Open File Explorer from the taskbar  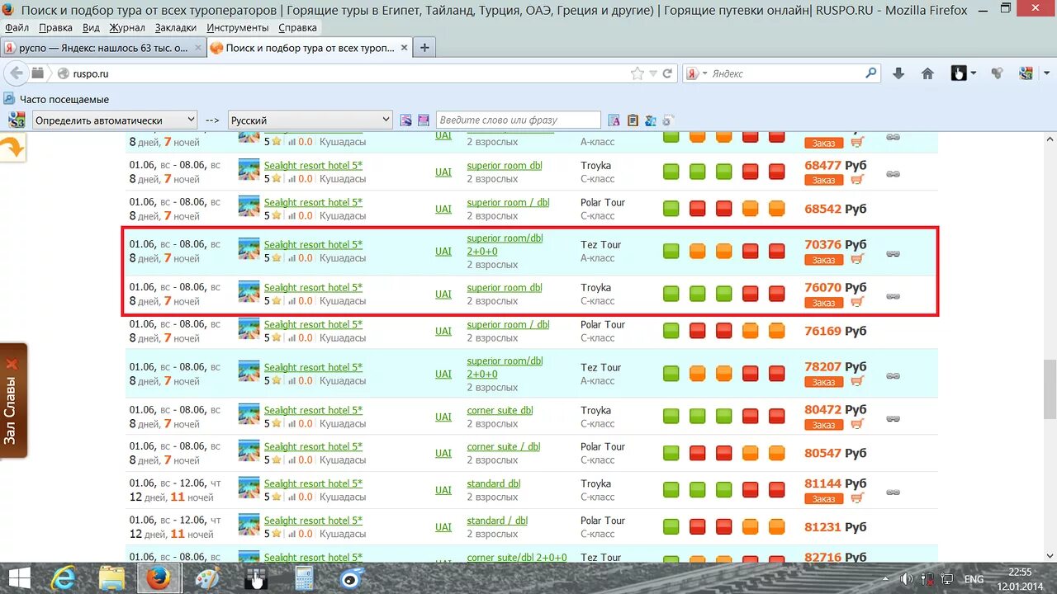pos(112,578)
